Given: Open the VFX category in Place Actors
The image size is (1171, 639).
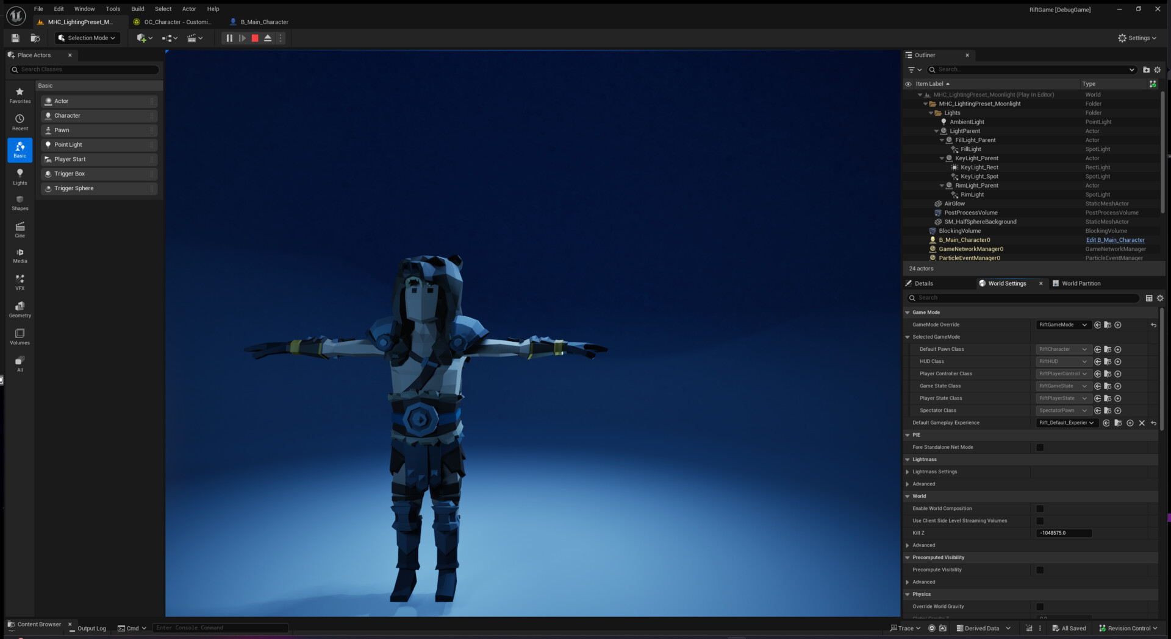Looking at the screenshot, I should coord(20,281).
